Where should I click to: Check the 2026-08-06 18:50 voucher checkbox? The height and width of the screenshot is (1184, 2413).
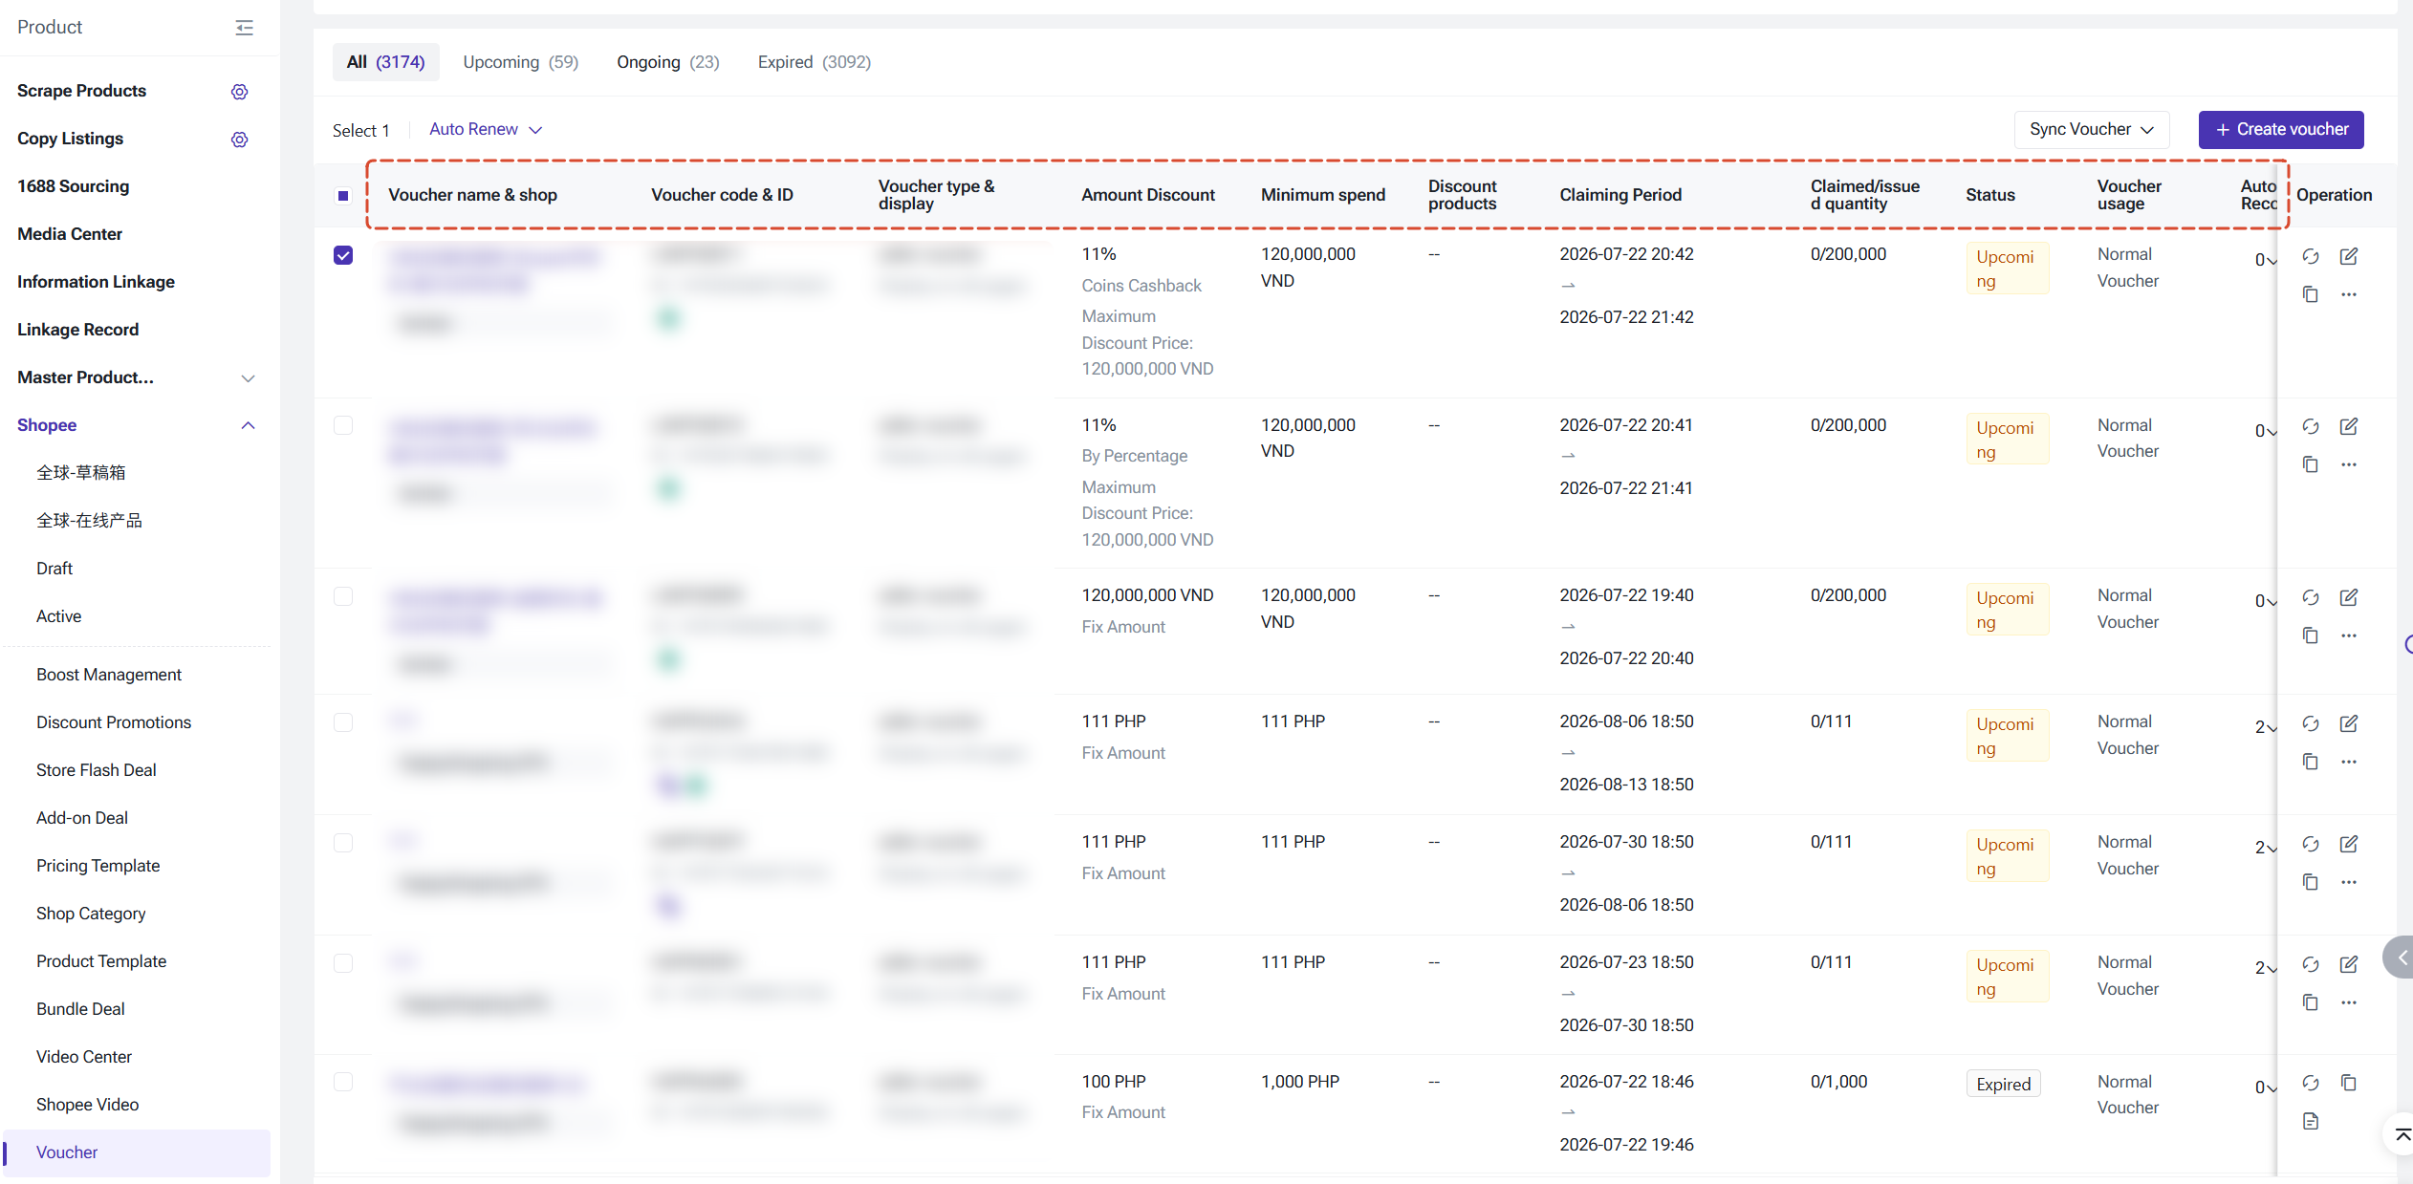pyautogui.click(x=343, y=722)
